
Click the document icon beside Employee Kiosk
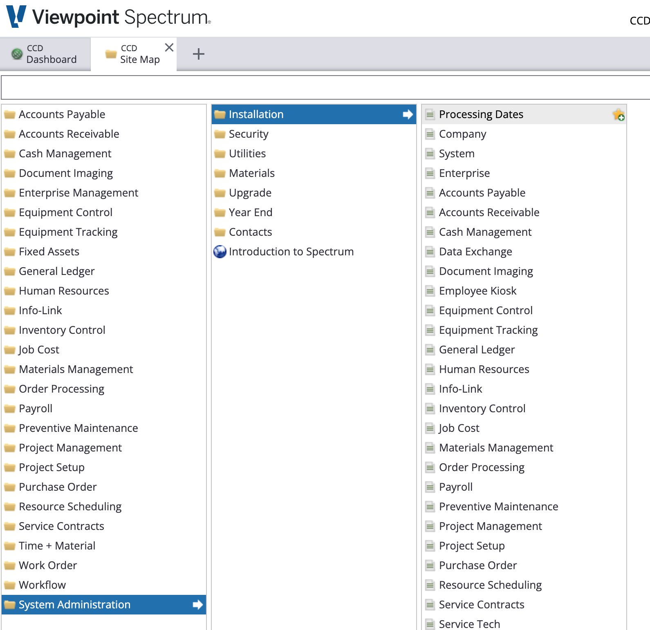point(430,291)
